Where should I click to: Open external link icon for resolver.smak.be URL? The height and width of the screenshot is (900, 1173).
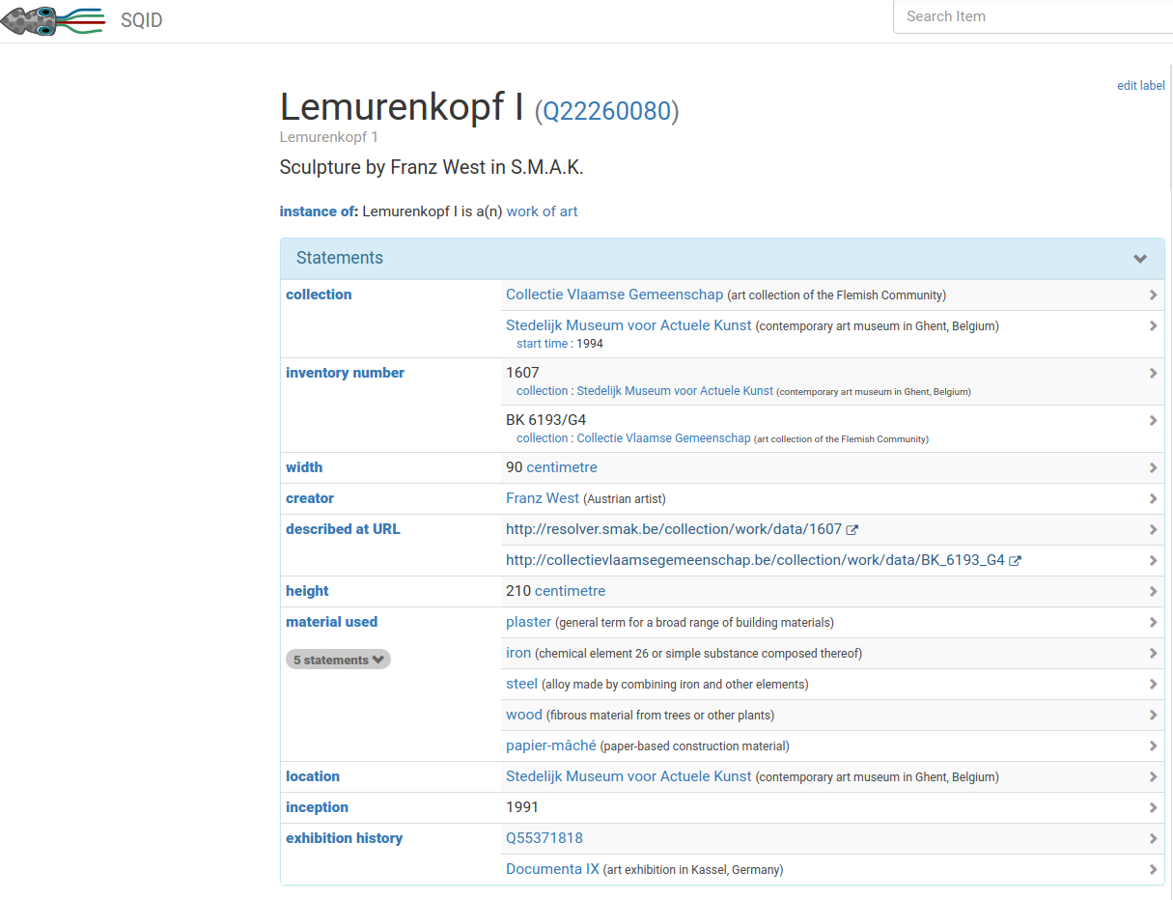tap(852, 530)
